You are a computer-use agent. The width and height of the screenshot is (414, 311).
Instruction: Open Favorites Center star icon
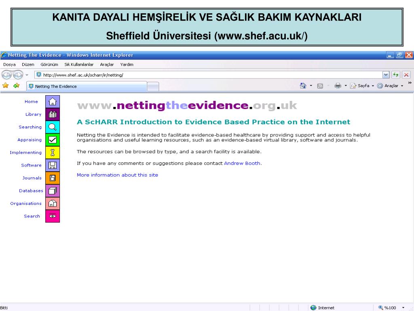[x=5, y=85]
